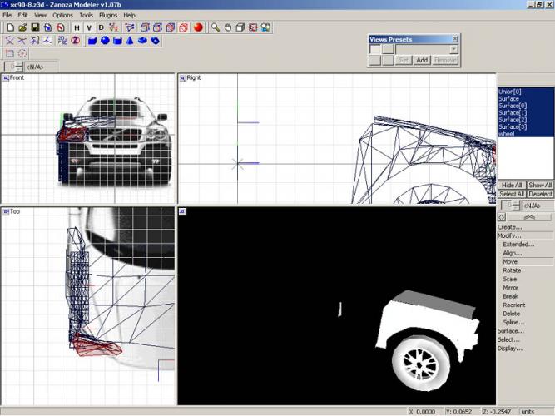Create a blue cone primitive

[x=131, y=40]
